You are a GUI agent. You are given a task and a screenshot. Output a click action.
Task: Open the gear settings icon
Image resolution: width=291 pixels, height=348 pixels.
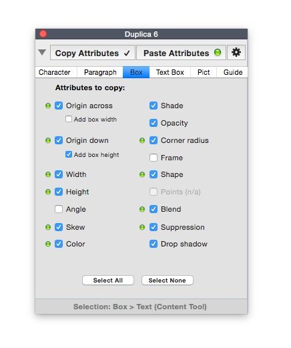(236, 53)
